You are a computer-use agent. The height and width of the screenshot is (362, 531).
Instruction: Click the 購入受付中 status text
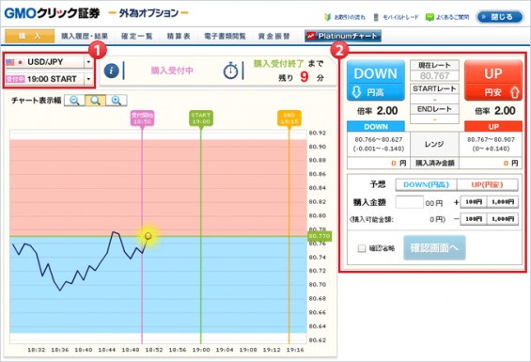coord(172,71)
